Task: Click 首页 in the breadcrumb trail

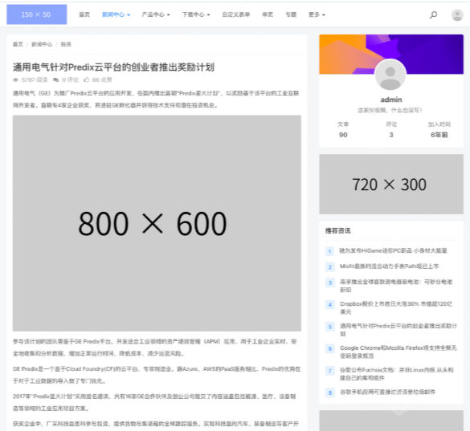Action: pos(18,44)
